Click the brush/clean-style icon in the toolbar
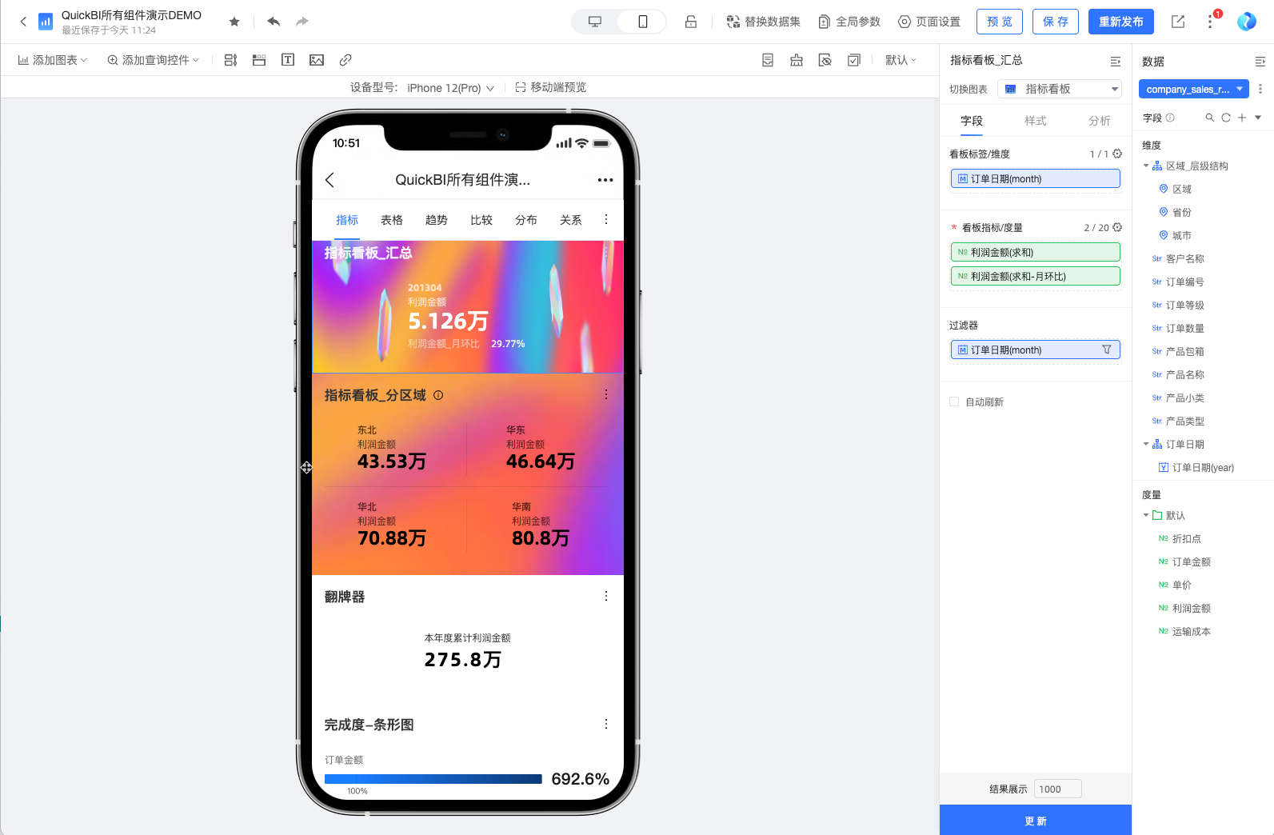 [x=797, y=60]
